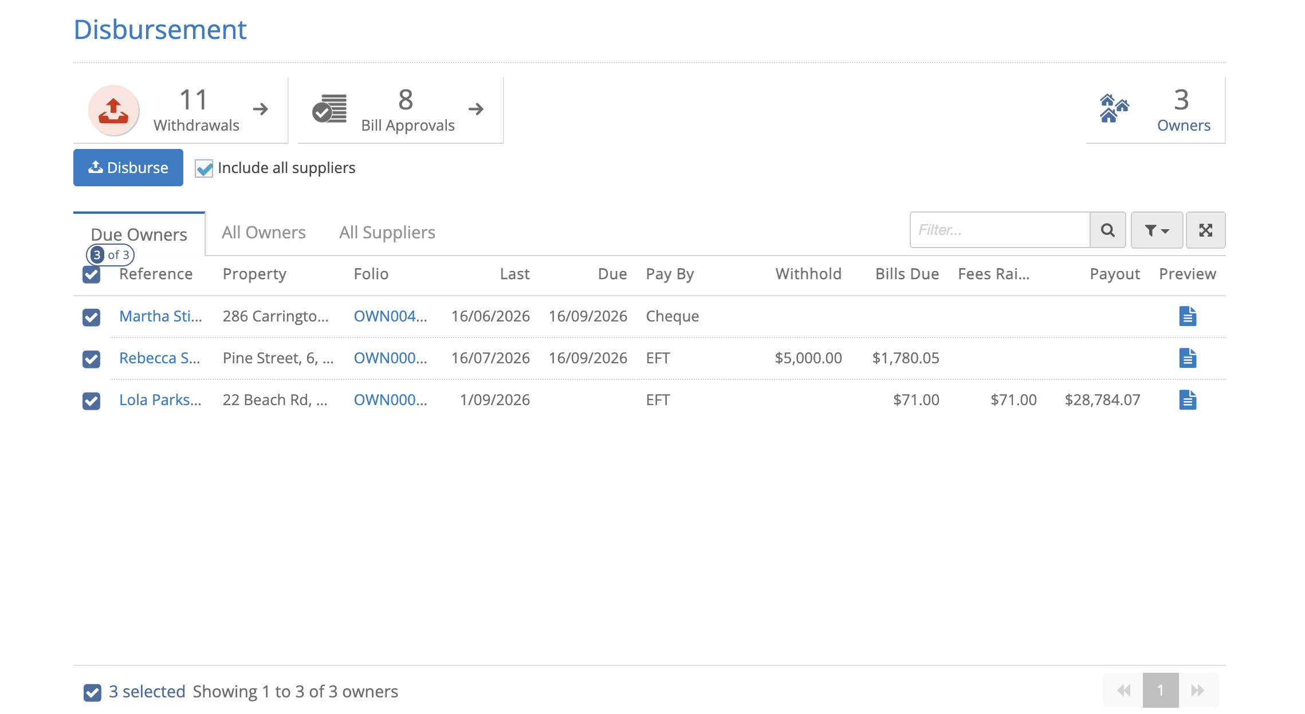Preview Martha Sti... disbursement document
1305x714 pixels.
tap(1188, 316)
